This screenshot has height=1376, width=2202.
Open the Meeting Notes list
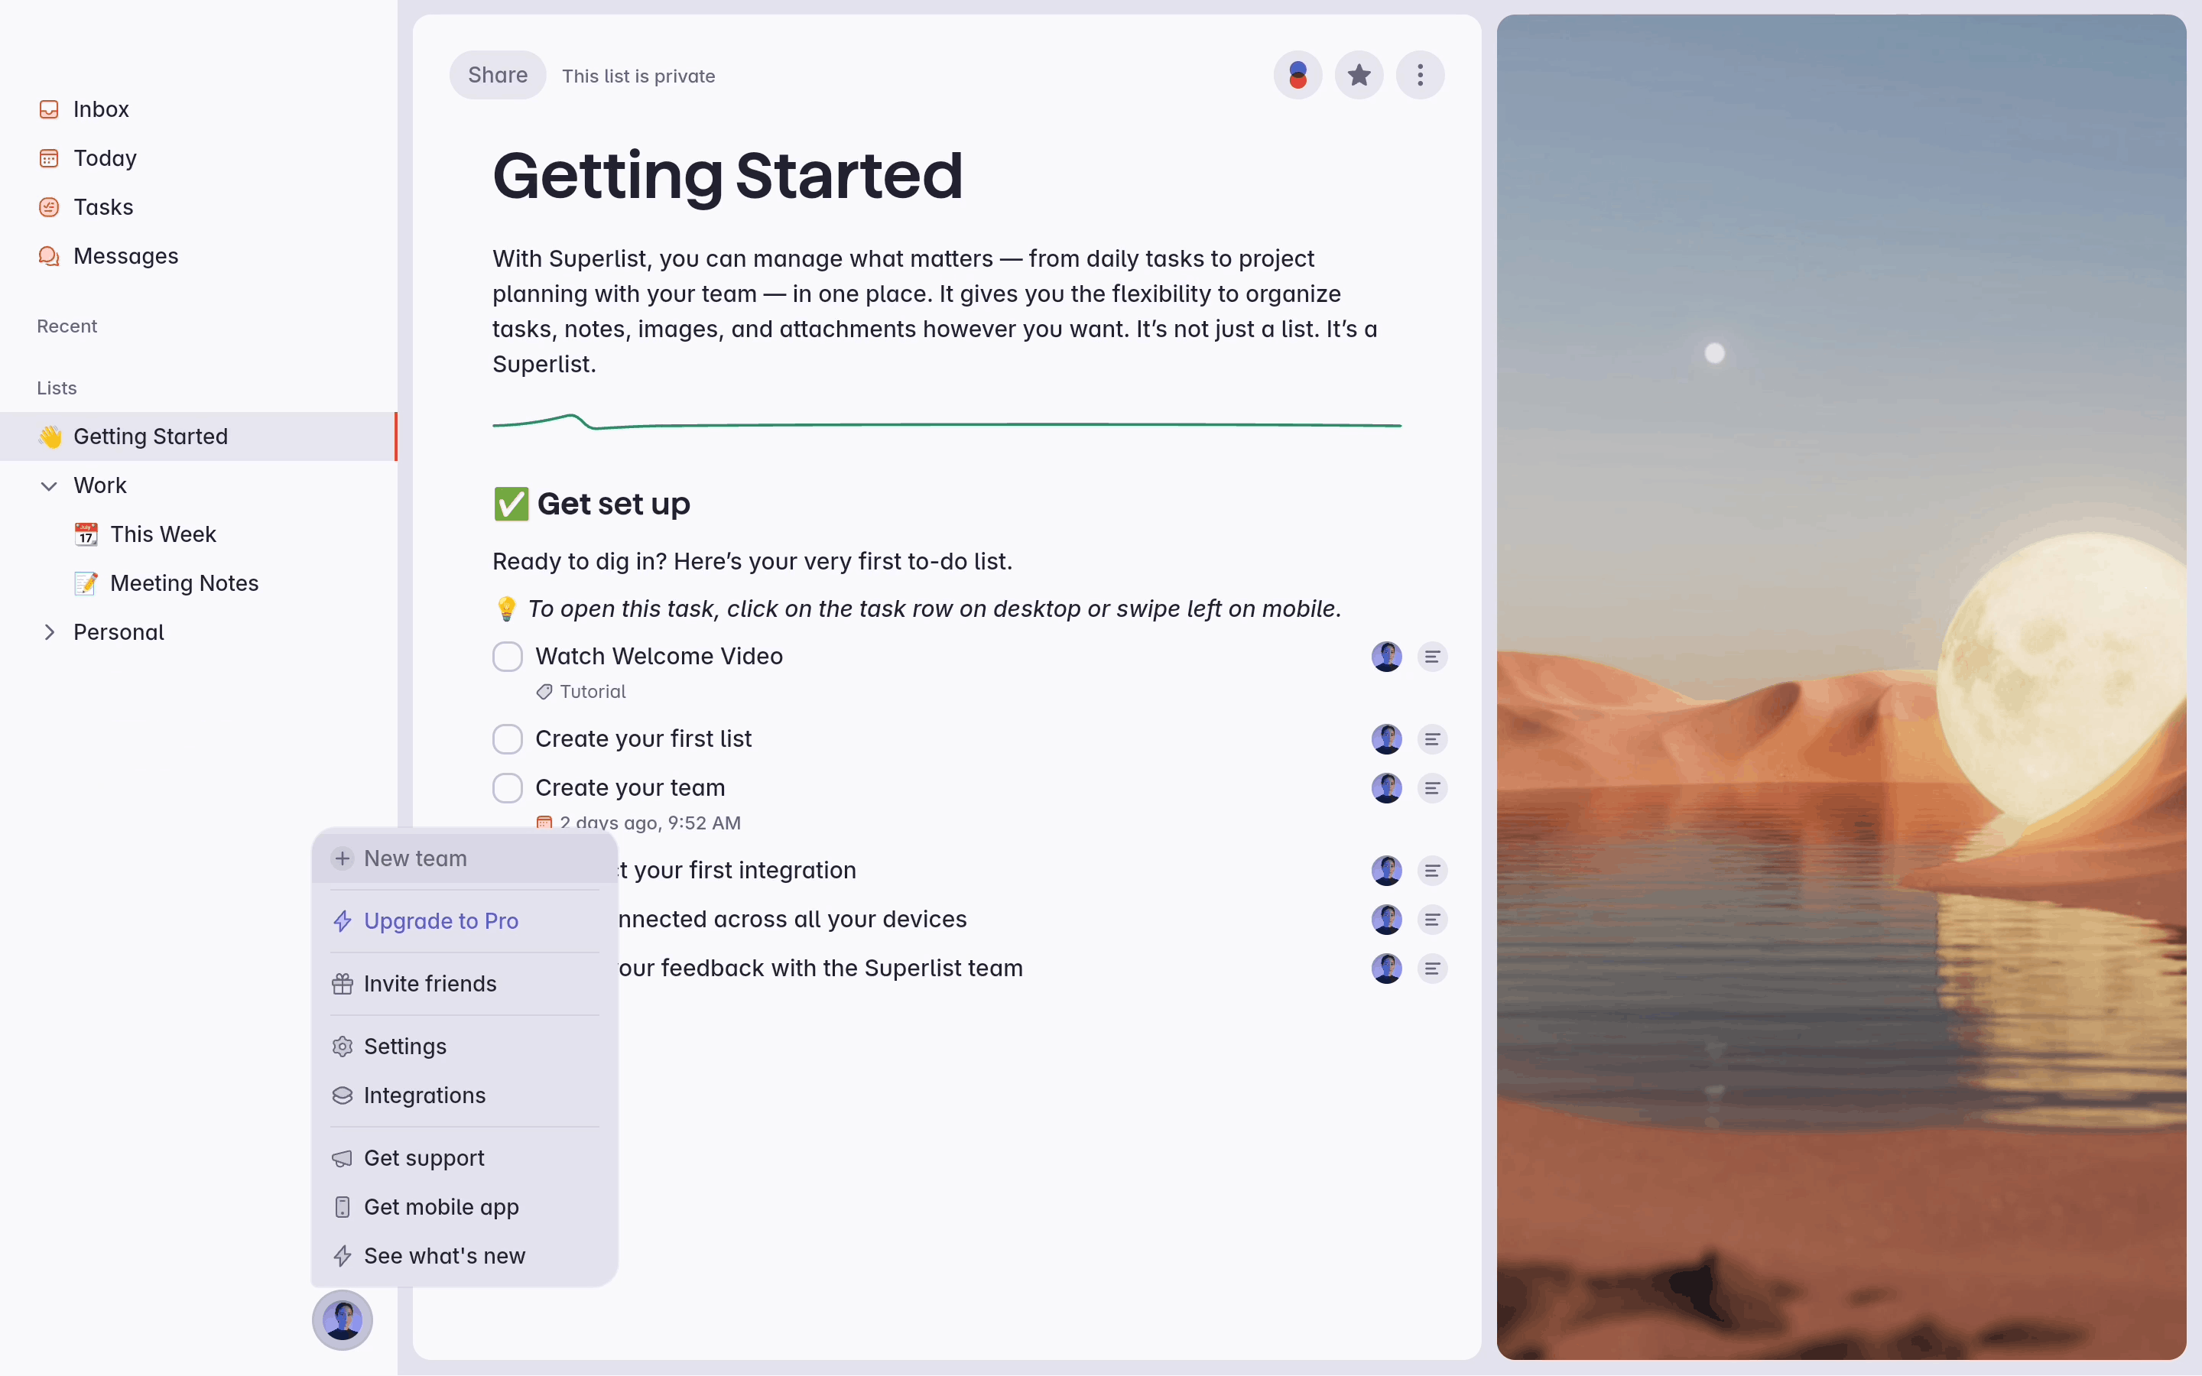point(183,583)
